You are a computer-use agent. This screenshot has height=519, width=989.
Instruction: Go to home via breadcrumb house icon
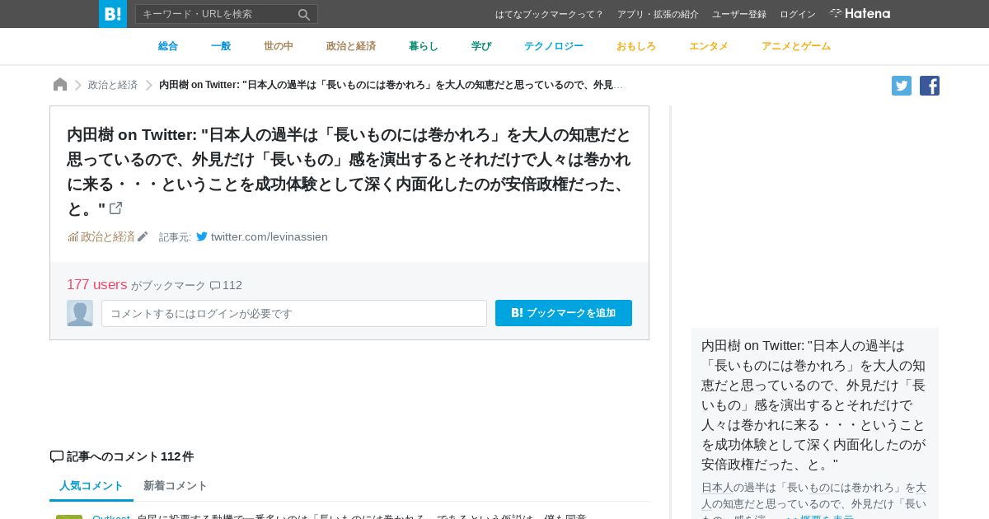click(60, 85)
